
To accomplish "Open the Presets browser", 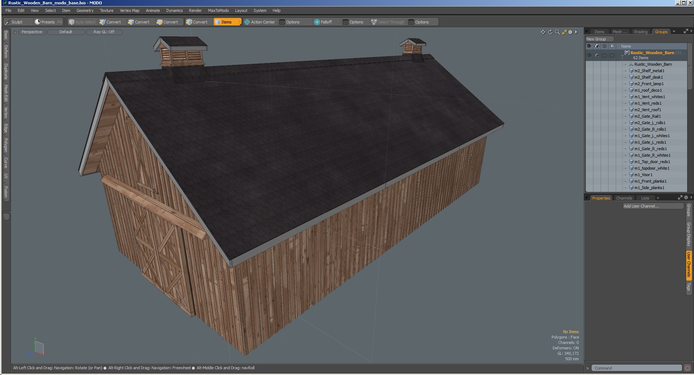I will (48, 22).
